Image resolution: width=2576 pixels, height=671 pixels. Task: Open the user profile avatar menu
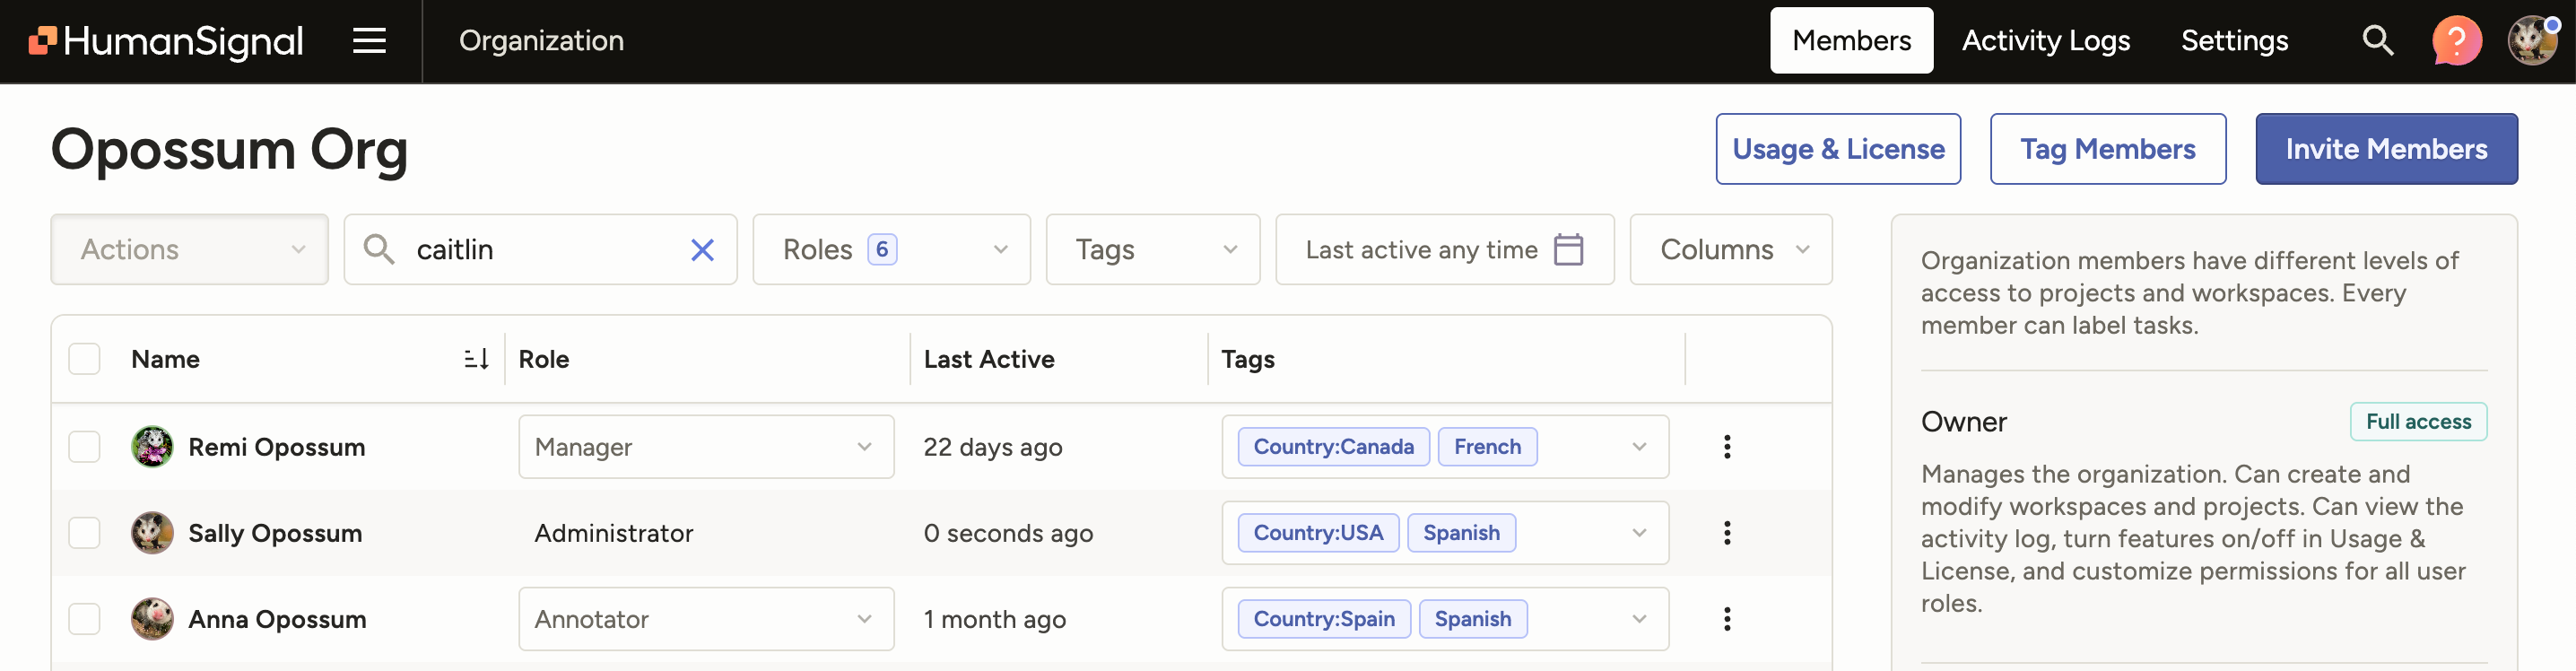pyautogui.click(x=2533, y=41)
